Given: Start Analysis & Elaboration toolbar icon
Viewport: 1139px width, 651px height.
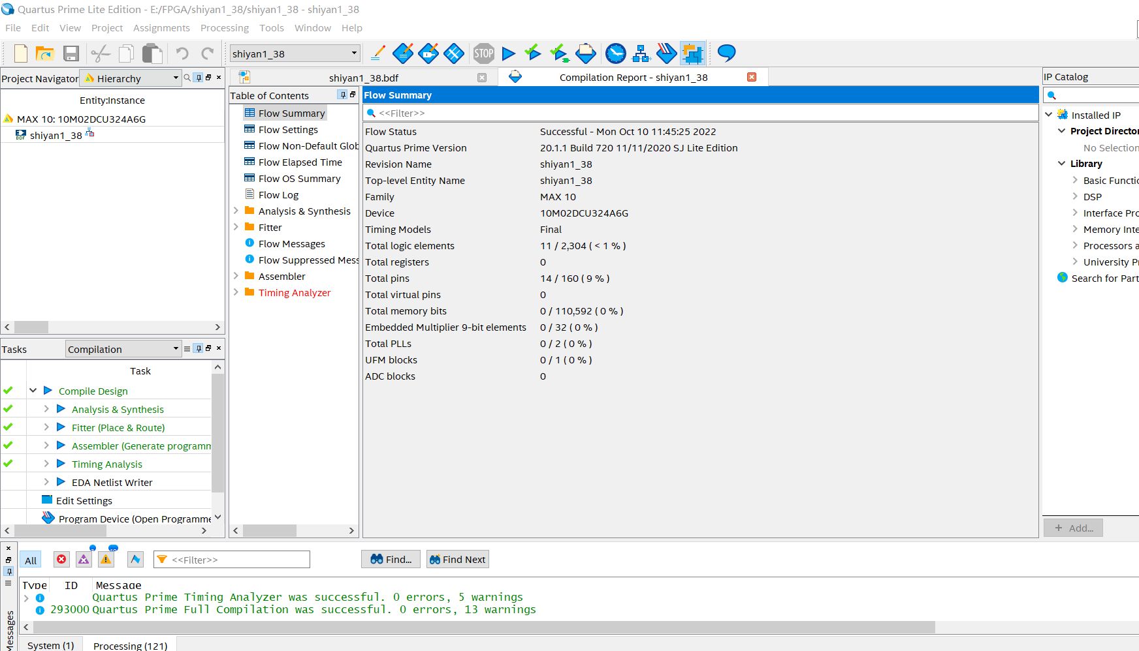Looking at the screenshot, I should click(533, 52).
